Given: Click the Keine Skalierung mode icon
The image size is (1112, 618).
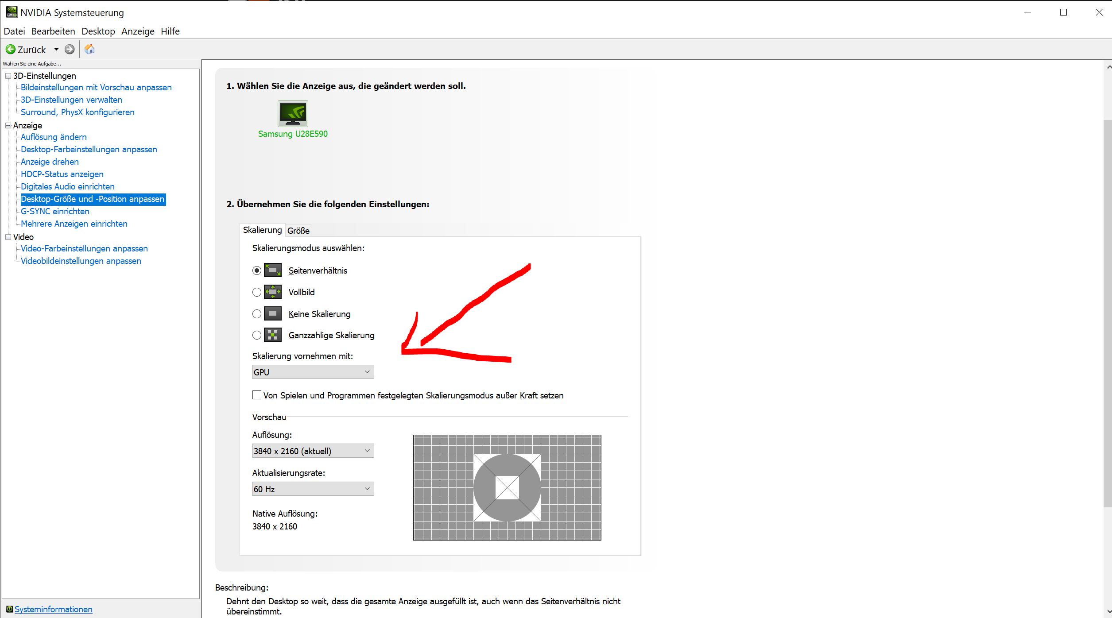Looking at the screenshot, I should (x=273, y=313).
